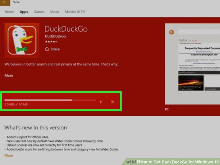Select the Music tab
This screenshot has height=165, width=220.
(55, 12)
